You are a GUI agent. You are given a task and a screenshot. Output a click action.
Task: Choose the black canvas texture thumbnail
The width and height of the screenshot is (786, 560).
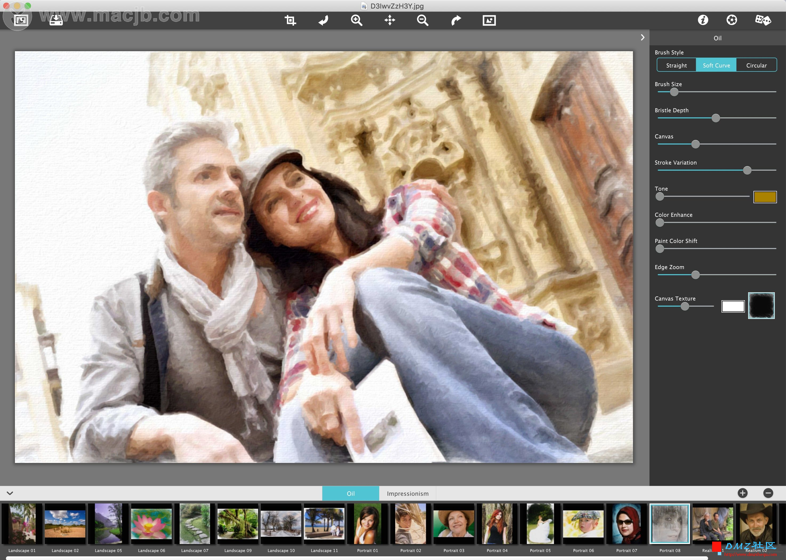(761, 306)
